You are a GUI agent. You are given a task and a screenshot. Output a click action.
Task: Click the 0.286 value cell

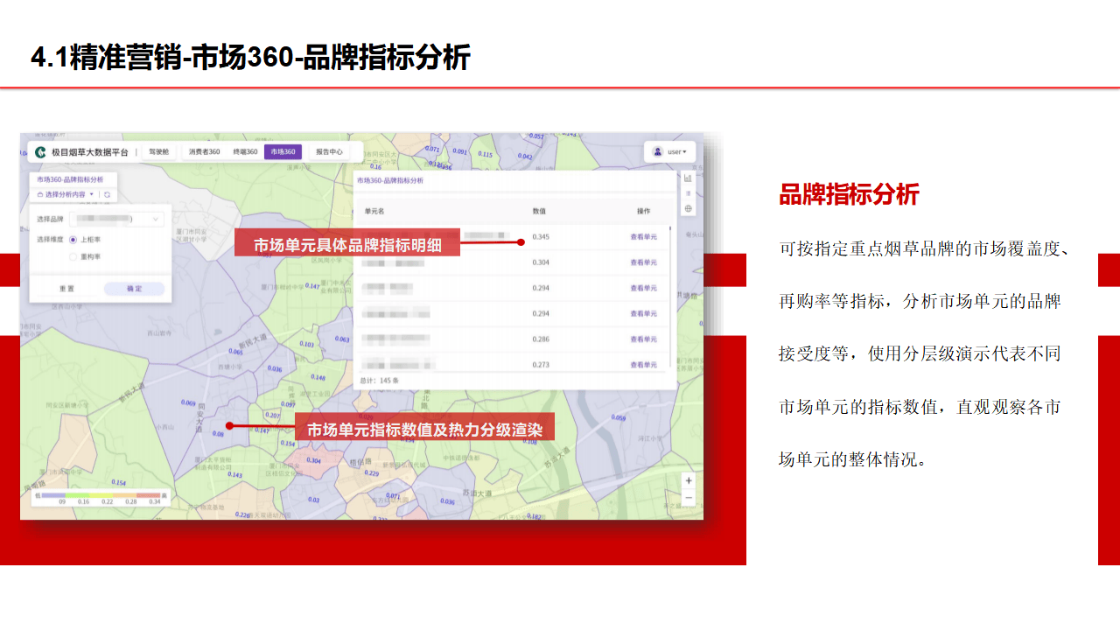pos(541,339)
